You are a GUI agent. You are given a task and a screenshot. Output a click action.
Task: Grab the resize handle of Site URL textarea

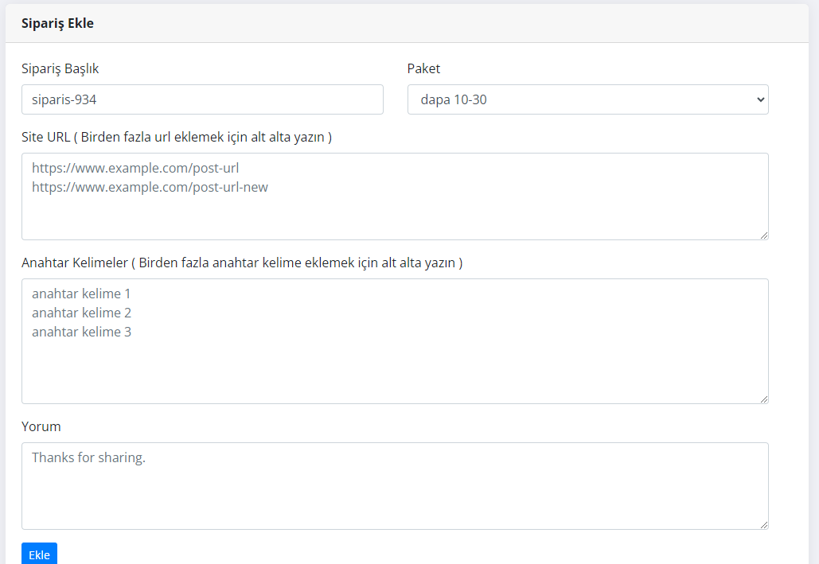[764, 235]
